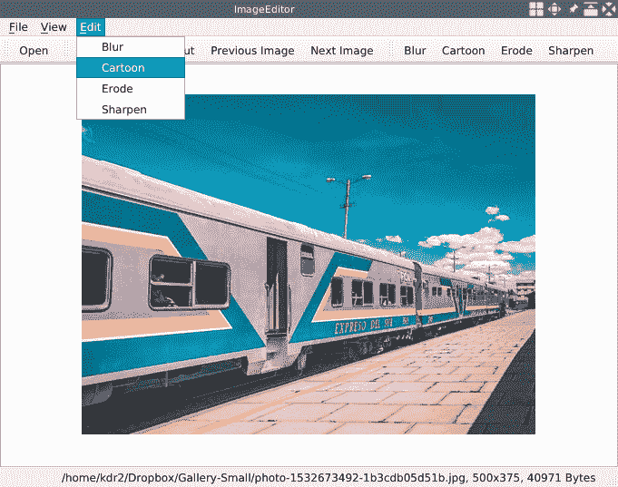Screen dimensions: 618x487
Task: Choose Sharpen from the Edit dropdown
Action: pyautogui.click(x=124, y=110)
